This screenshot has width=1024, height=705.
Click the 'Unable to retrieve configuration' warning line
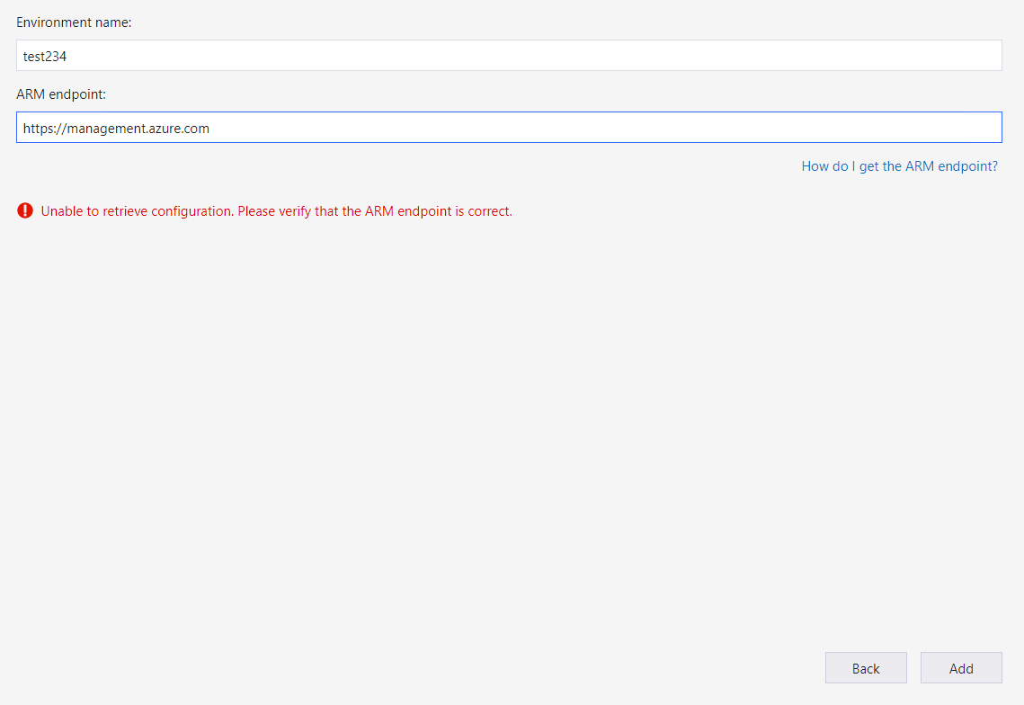point(274,210)
